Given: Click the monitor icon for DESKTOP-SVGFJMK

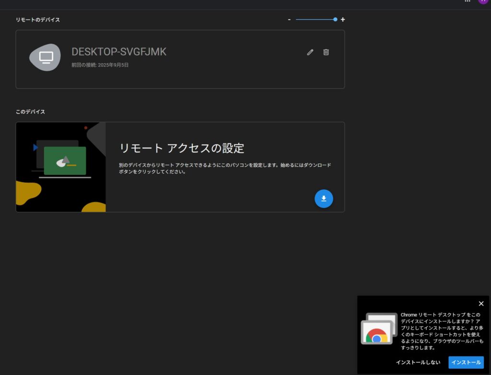Looking at the screenshot, I should [x=46, y=58].
